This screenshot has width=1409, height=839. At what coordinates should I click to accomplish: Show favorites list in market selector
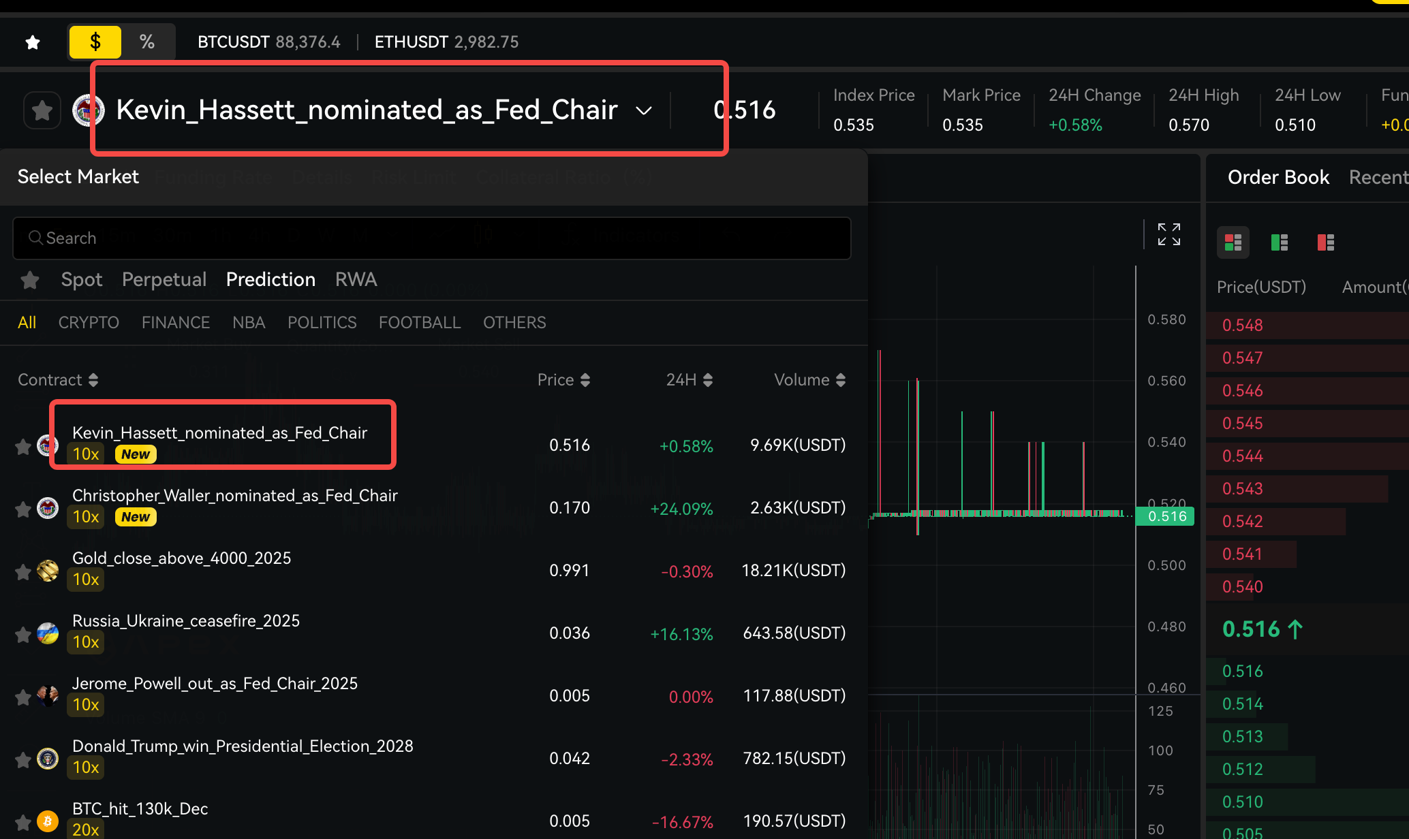click(x=30, y=280)
